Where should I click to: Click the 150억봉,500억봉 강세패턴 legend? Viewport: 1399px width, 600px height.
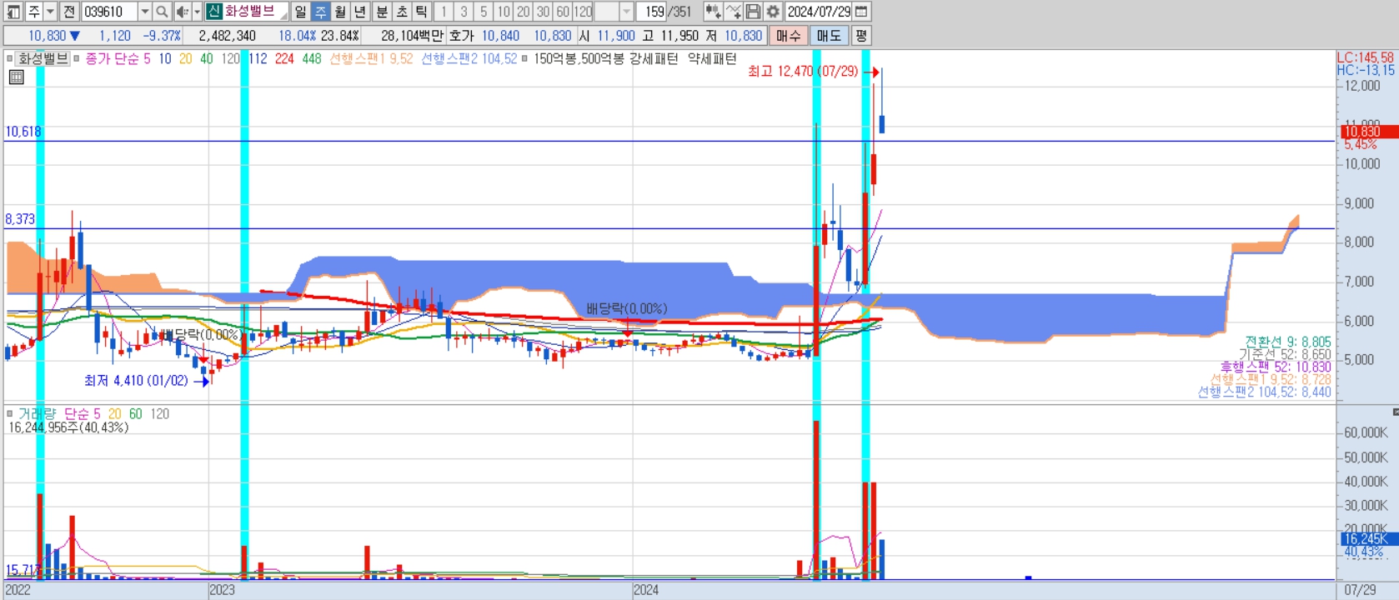(606, 58)
